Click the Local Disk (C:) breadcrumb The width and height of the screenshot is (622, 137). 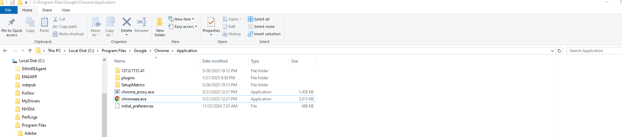pos(81,51)
